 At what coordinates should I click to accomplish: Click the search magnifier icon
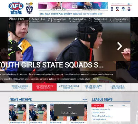click(129, 4)
